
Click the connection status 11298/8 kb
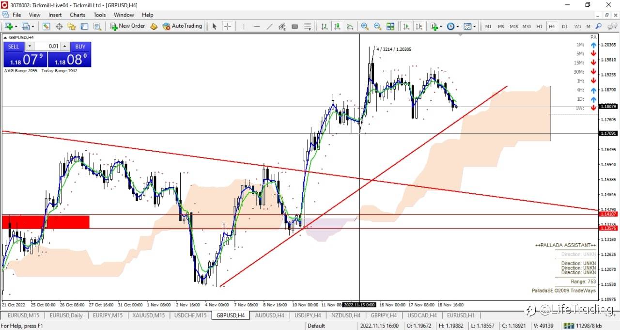(x=583, y=326)
